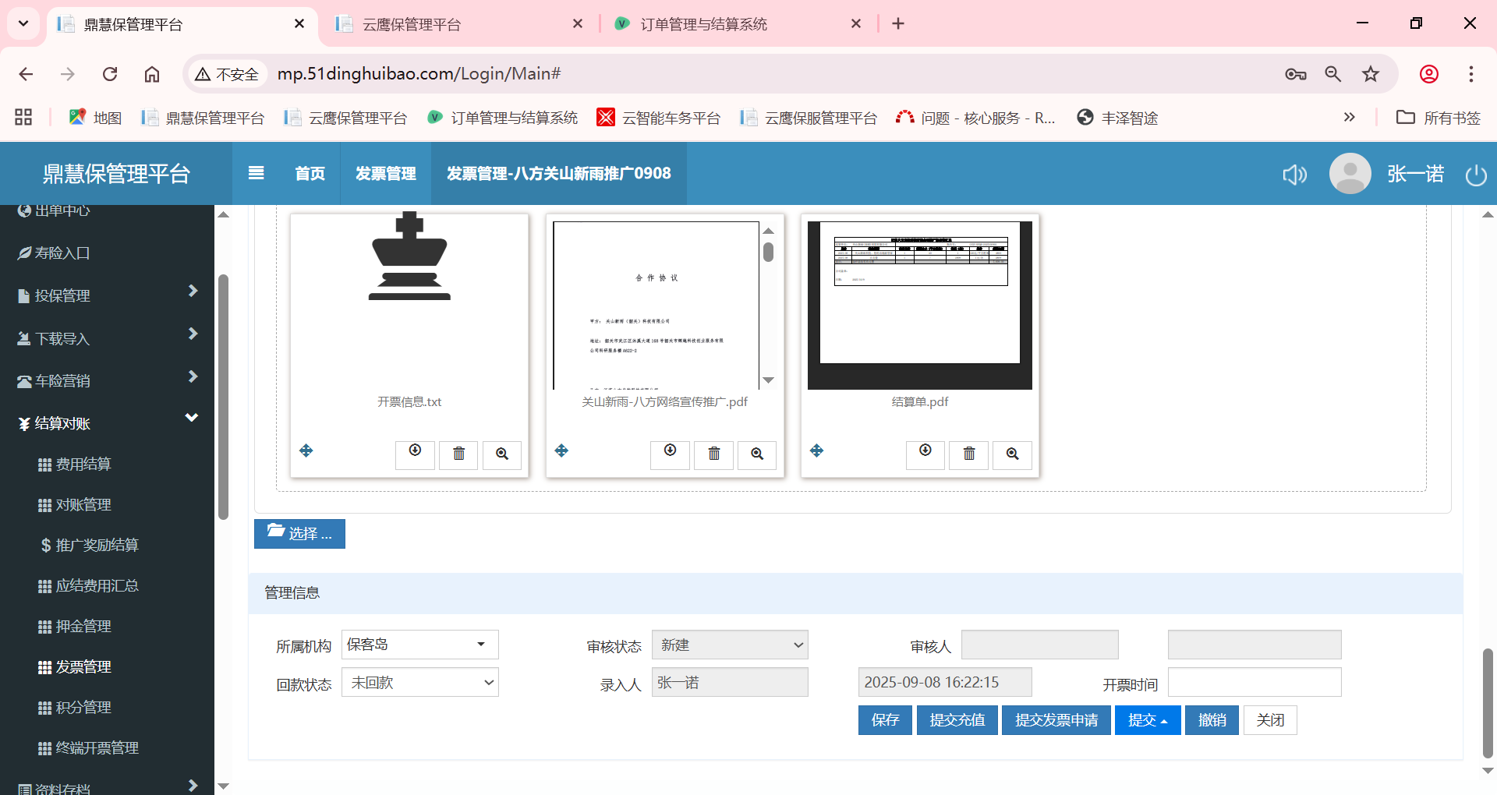Download the 开票信息.txt file
Screen dimensions: 1497x795
[x=415, y=454]
